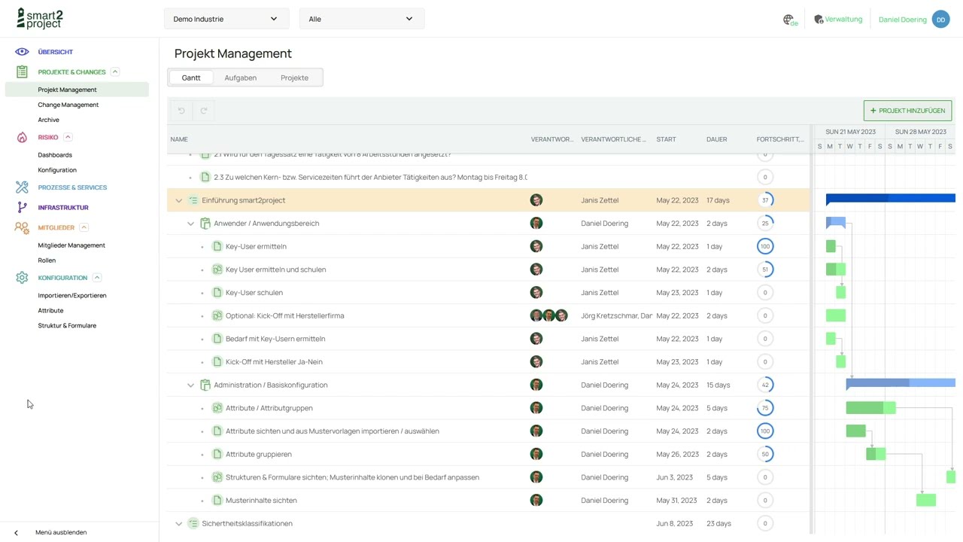Screen dimensions: 963x542
Task: Open Rollen in sidebar
Action: pos(47,260)
